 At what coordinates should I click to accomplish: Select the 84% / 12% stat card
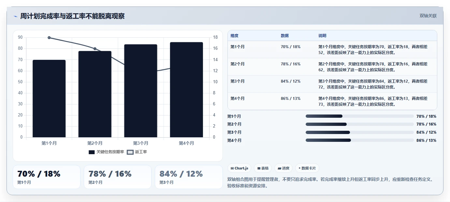189,177
